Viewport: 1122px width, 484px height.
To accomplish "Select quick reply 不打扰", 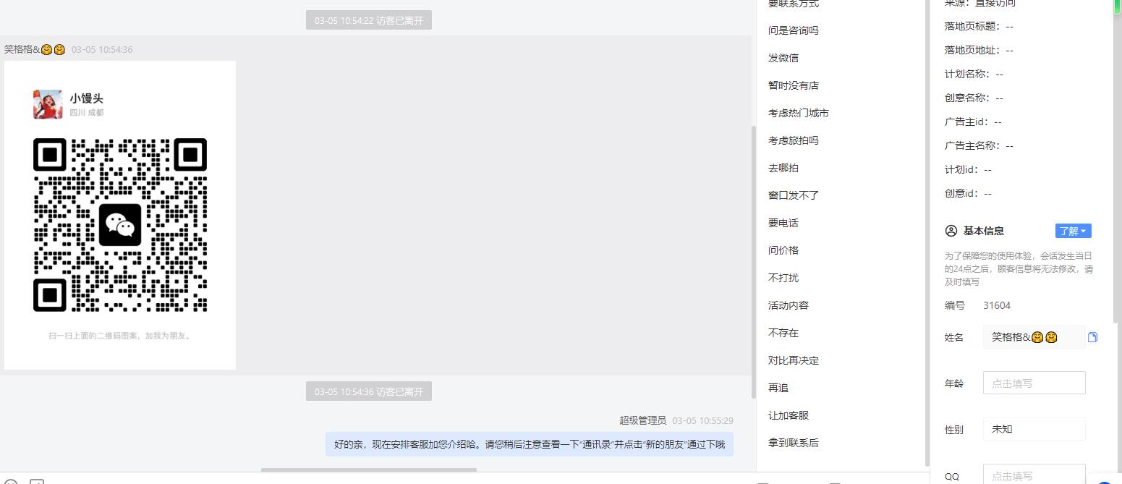I will pos(783,278).
